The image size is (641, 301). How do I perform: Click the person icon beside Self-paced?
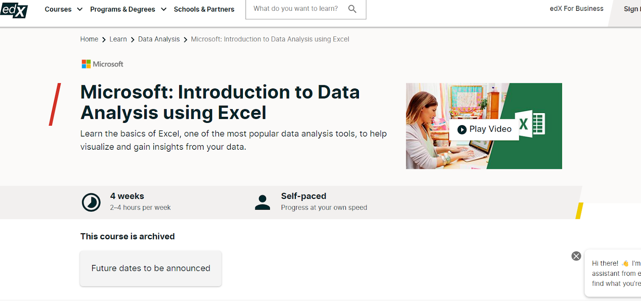tap(263, 202)
